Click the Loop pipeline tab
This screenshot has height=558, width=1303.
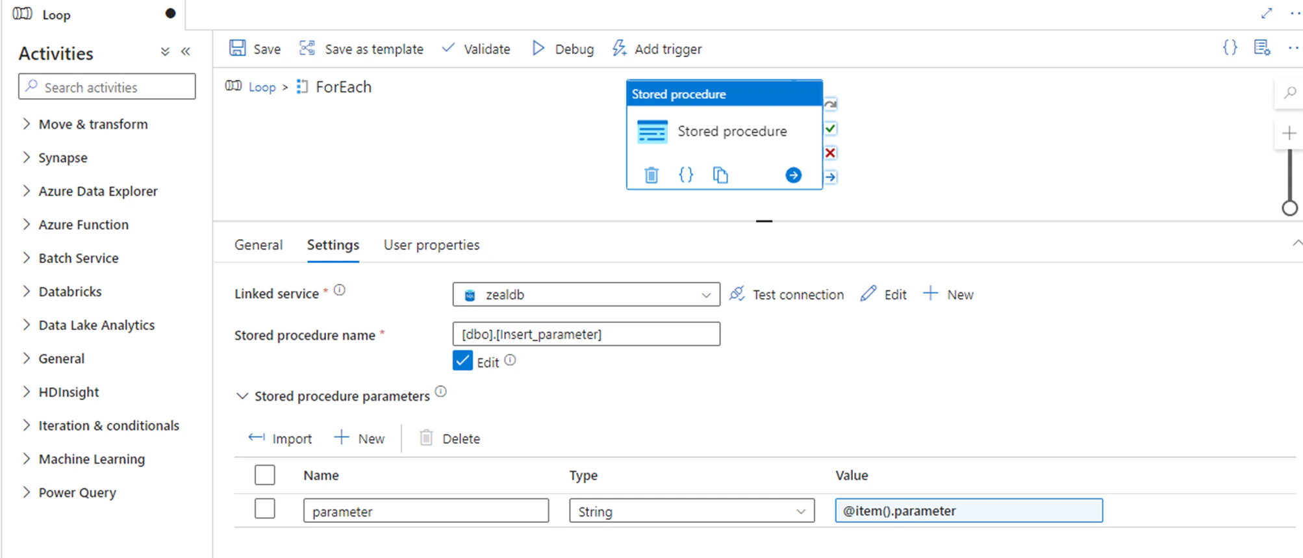point(92,14)
